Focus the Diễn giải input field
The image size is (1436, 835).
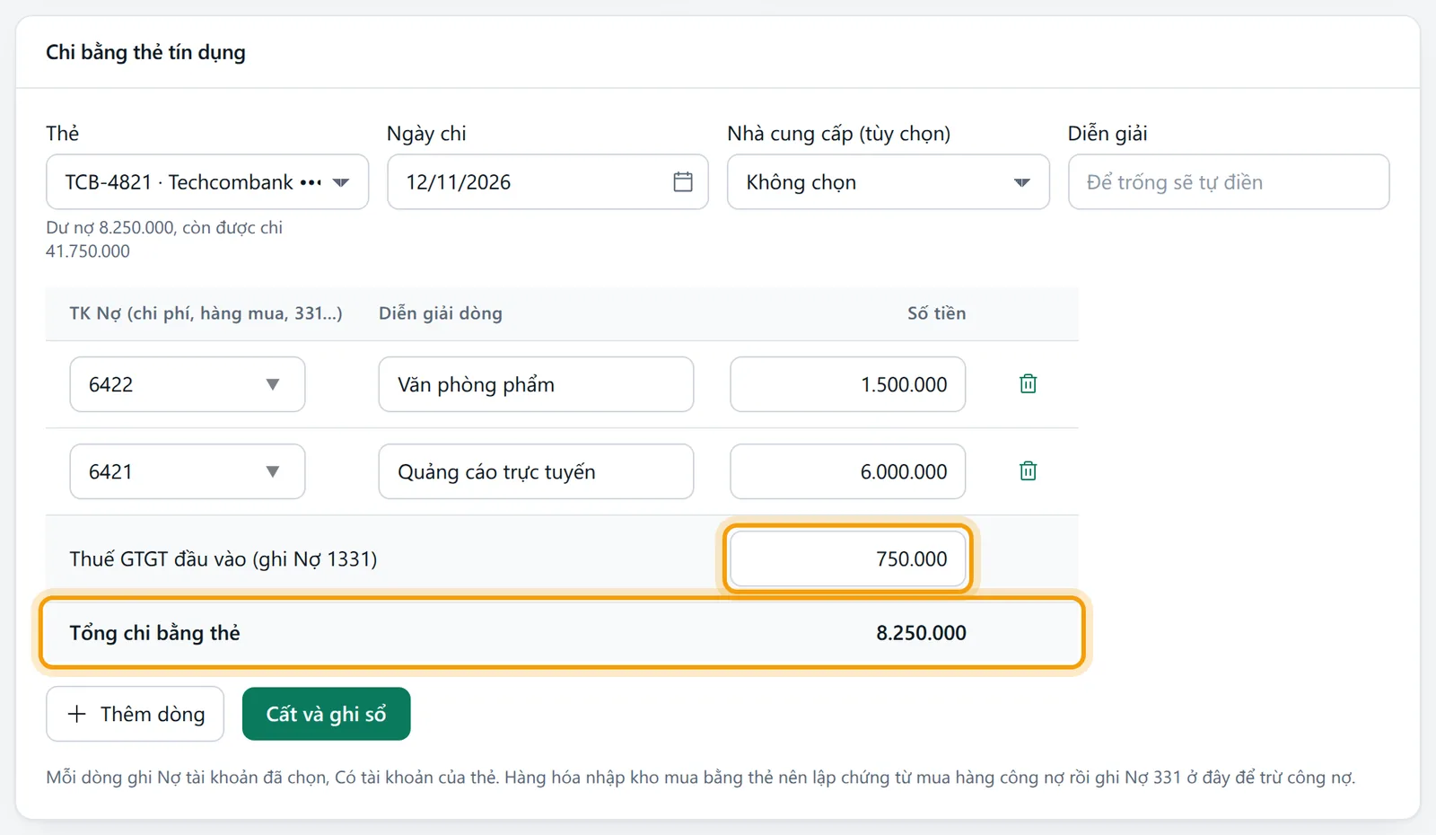[1229, 182]
